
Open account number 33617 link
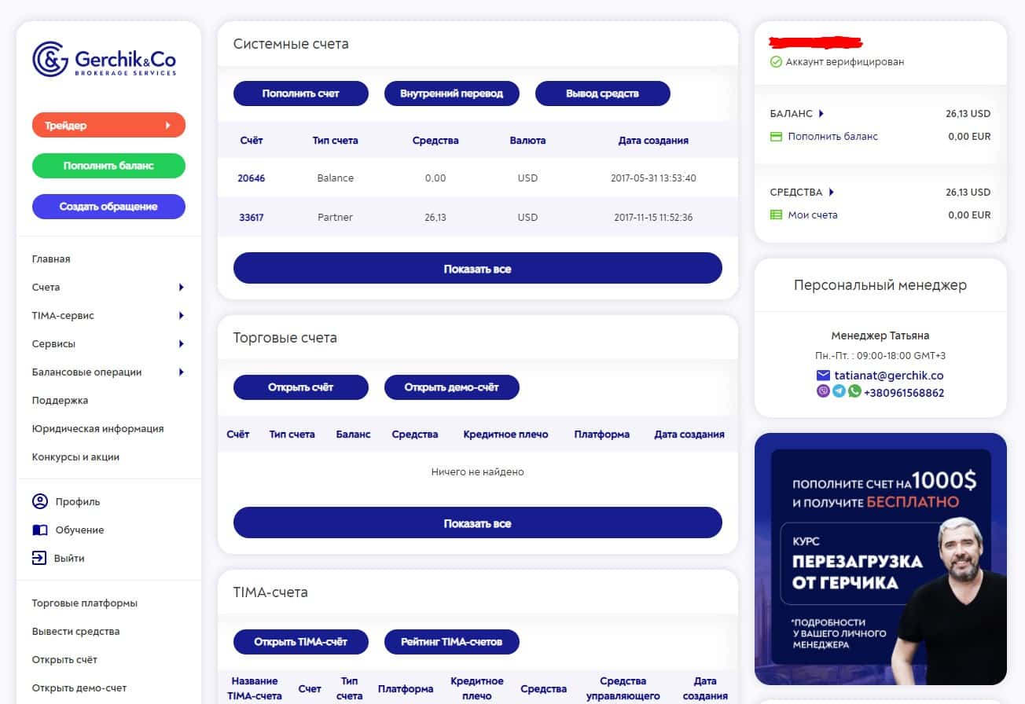252,218
